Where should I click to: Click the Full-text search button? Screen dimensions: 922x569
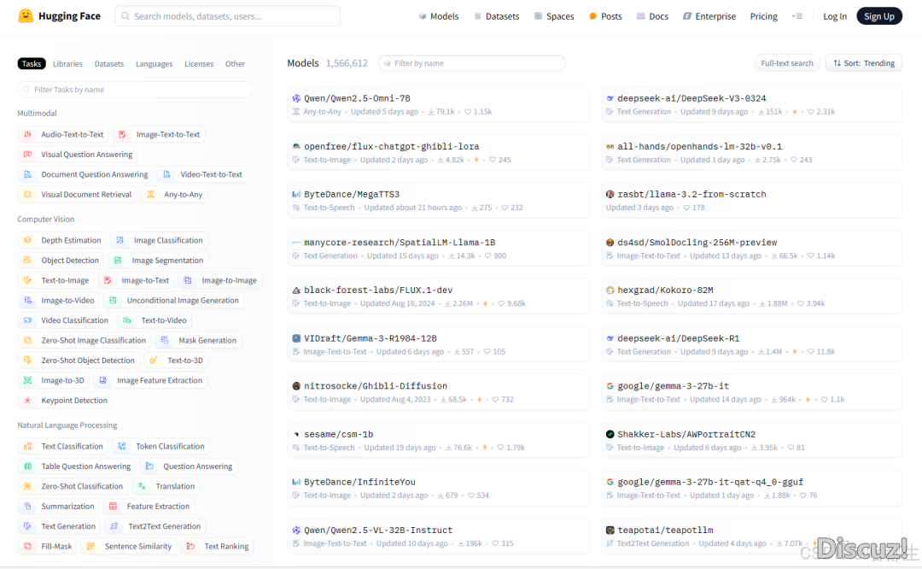[787, 63]
